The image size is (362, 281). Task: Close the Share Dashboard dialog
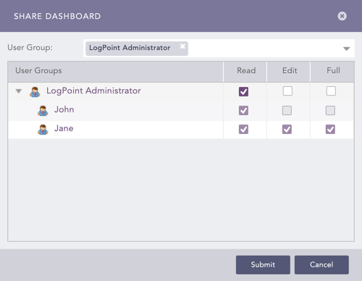[342, 16]
